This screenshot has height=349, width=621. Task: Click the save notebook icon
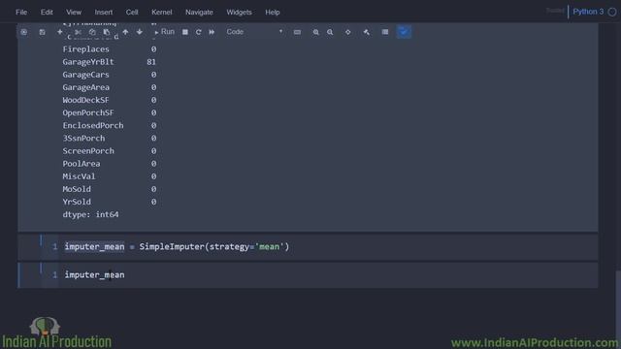click(42, 32)
